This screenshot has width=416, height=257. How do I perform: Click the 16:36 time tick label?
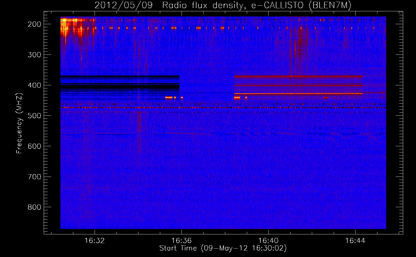click(182, 241)
